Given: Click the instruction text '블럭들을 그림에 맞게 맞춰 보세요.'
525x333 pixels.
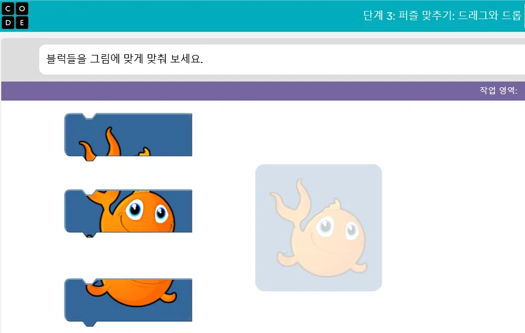Looking at the screenshot, I should (x=125, y=59).
